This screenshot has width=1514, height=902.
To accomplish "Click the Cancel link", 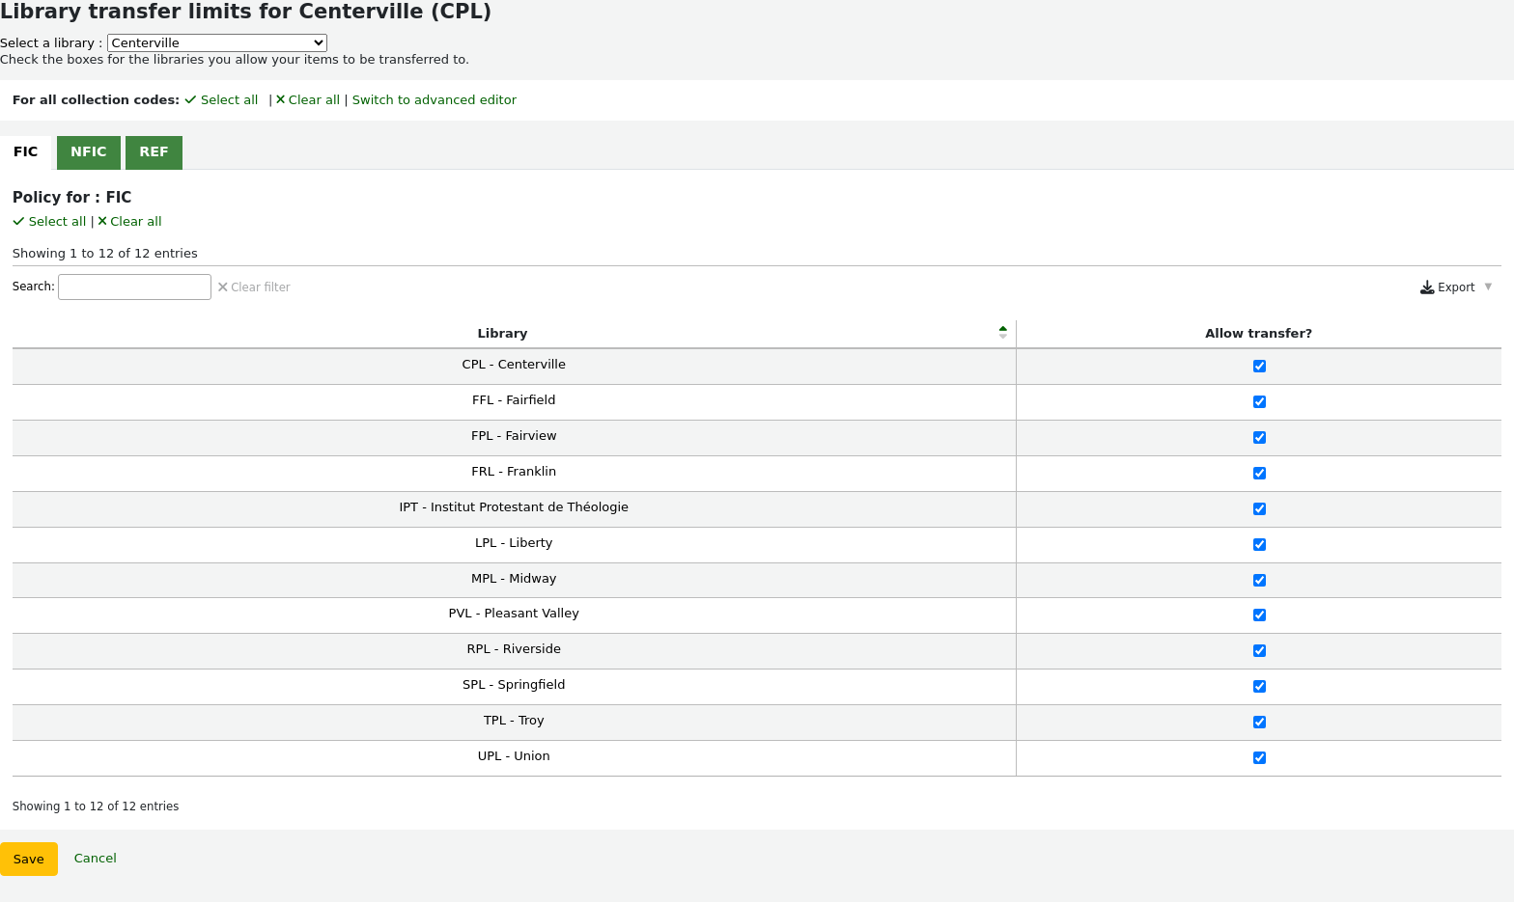I will click(96, 859).
